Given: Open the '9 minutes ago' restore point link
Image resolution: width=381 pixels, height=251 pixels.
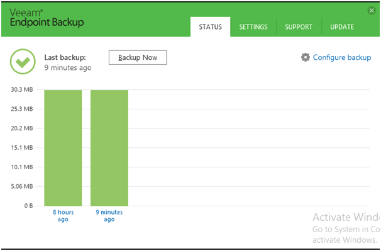Looking at the screenshot, I should point(109,216).
